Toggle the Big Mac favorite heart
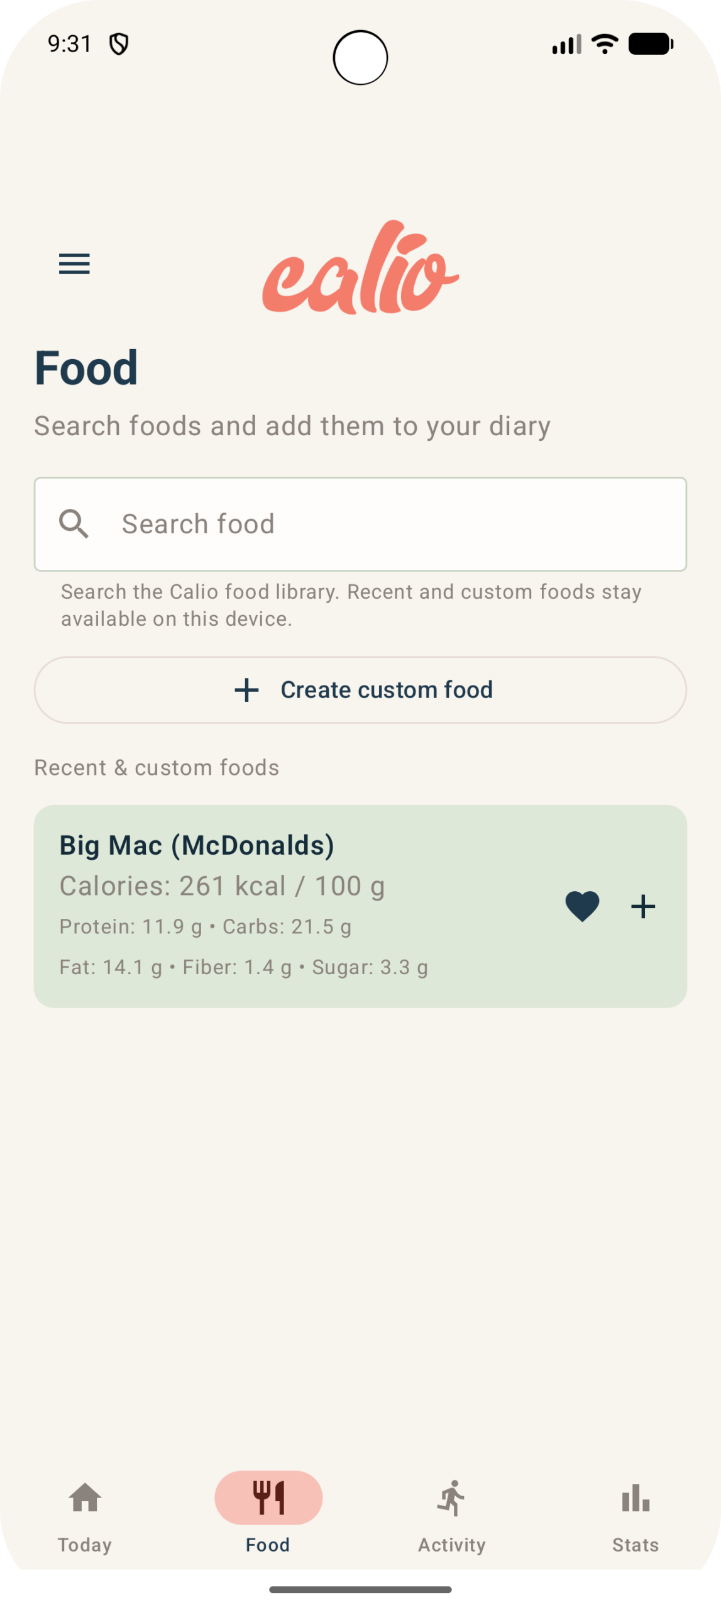The image size is (721, 1610). click(x=582, y=906)
